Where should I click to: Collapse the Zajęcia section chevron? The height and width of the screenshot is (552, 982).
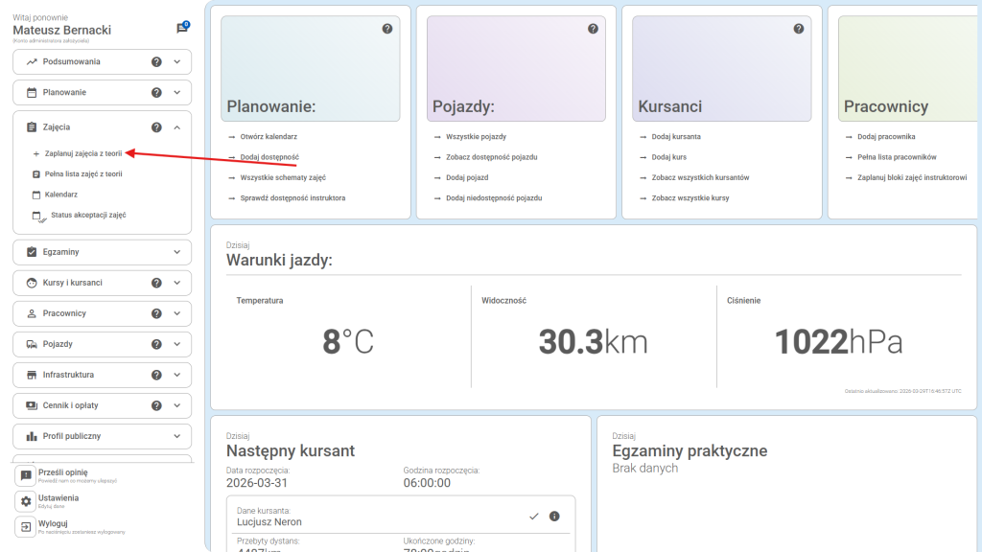(176, 127)
